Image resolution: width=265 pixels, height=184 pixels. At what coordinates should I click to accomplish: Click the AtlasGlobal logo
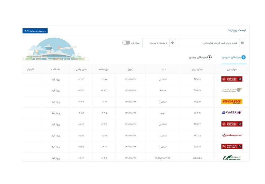(x=232, y=135)
